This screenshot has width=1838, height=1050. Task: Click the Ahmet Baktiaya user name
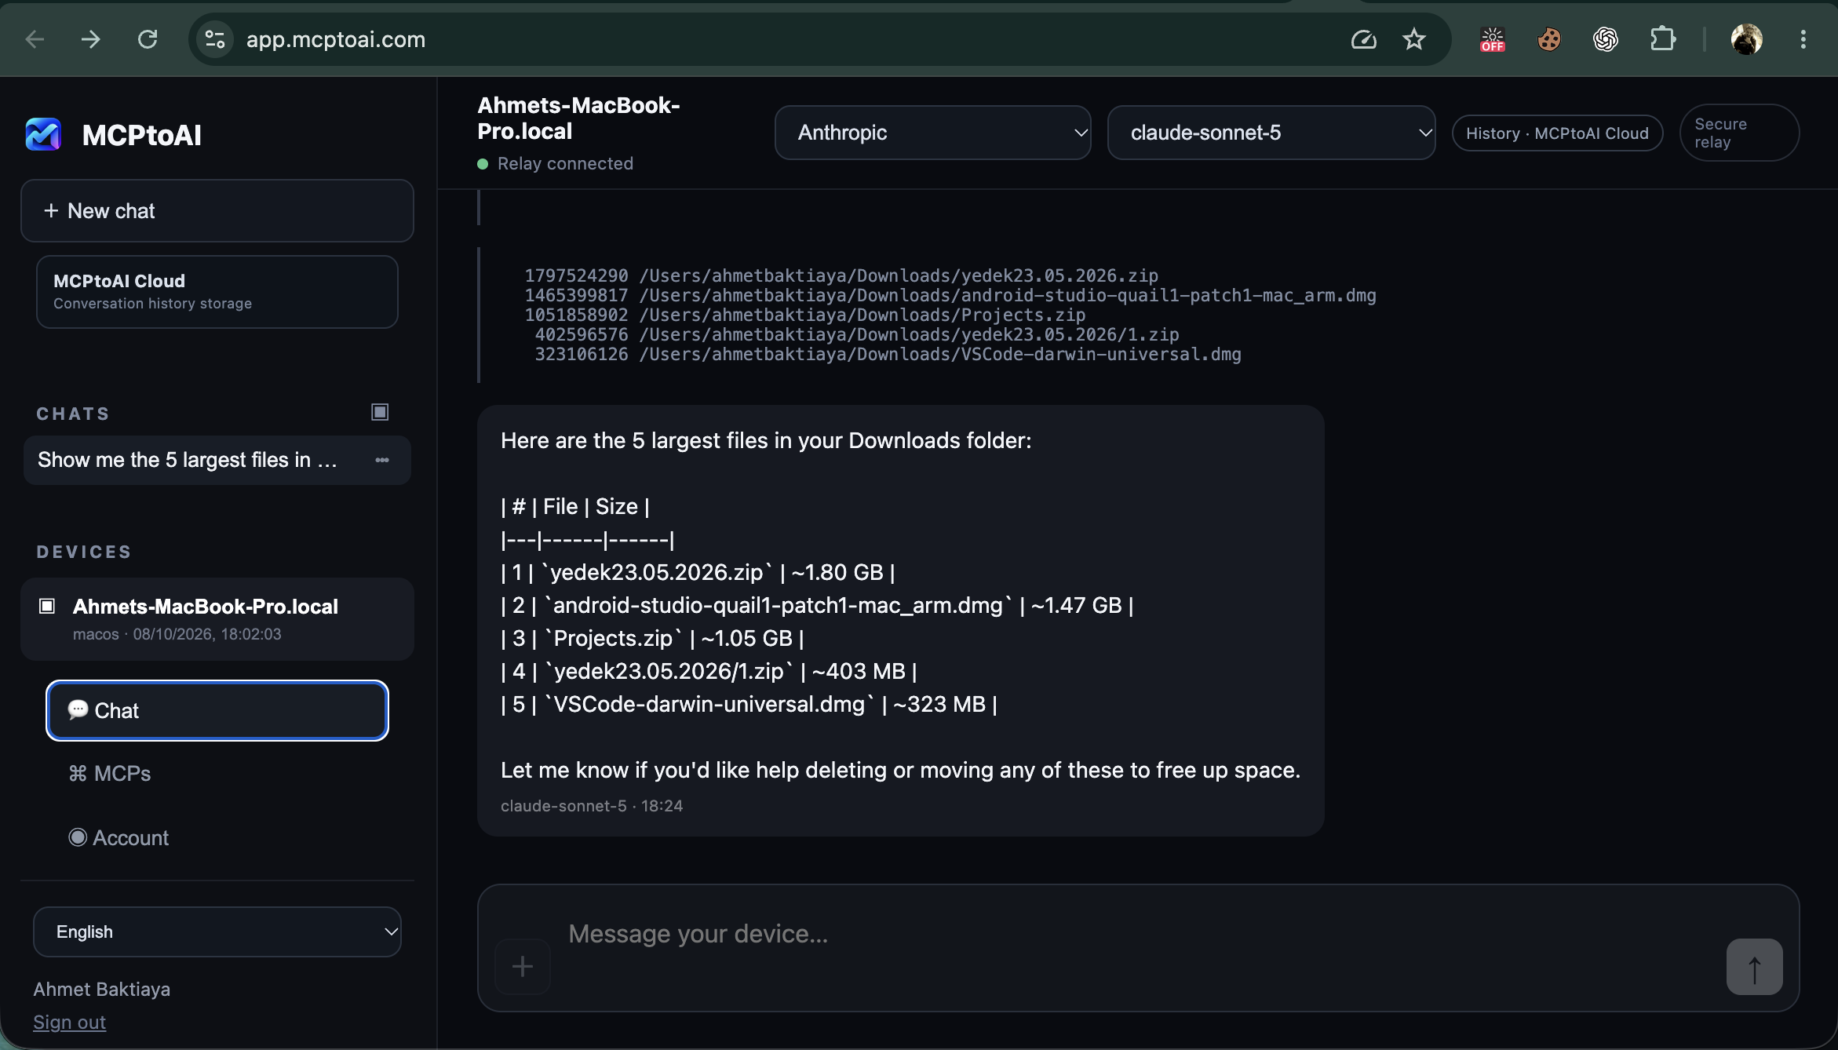coord(102,989)
